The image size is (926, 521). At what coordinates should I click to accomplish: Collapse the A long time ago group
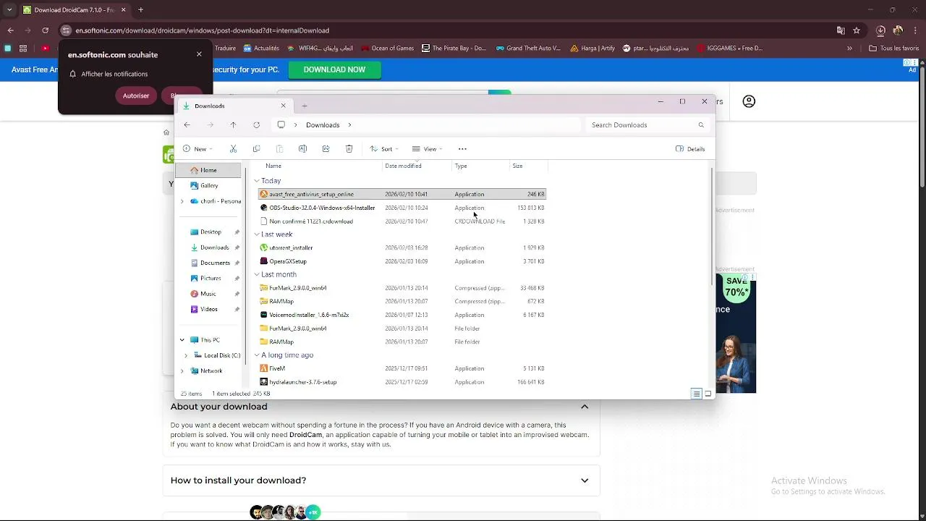click(257, 355)
